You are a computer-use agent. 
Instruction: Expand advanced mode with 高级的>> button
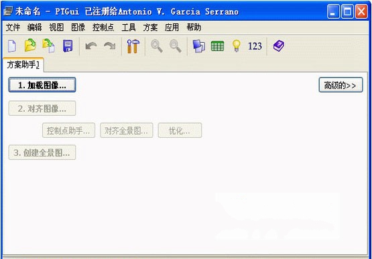pyautogui.click(x=340, y=85)
